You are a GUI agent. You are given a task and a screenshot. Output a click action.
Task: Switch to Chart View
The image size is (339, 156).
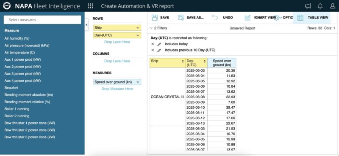[x=260, y=18]
